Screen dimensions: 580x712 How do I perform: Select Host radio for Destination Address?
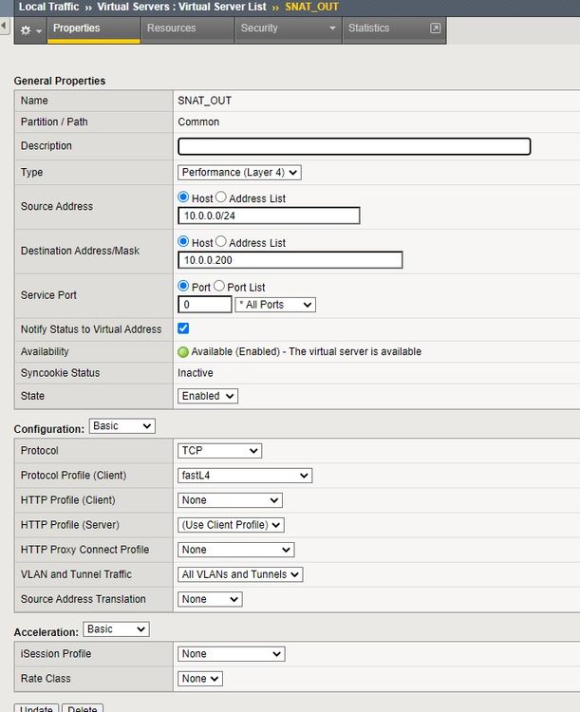coord(184,242)
